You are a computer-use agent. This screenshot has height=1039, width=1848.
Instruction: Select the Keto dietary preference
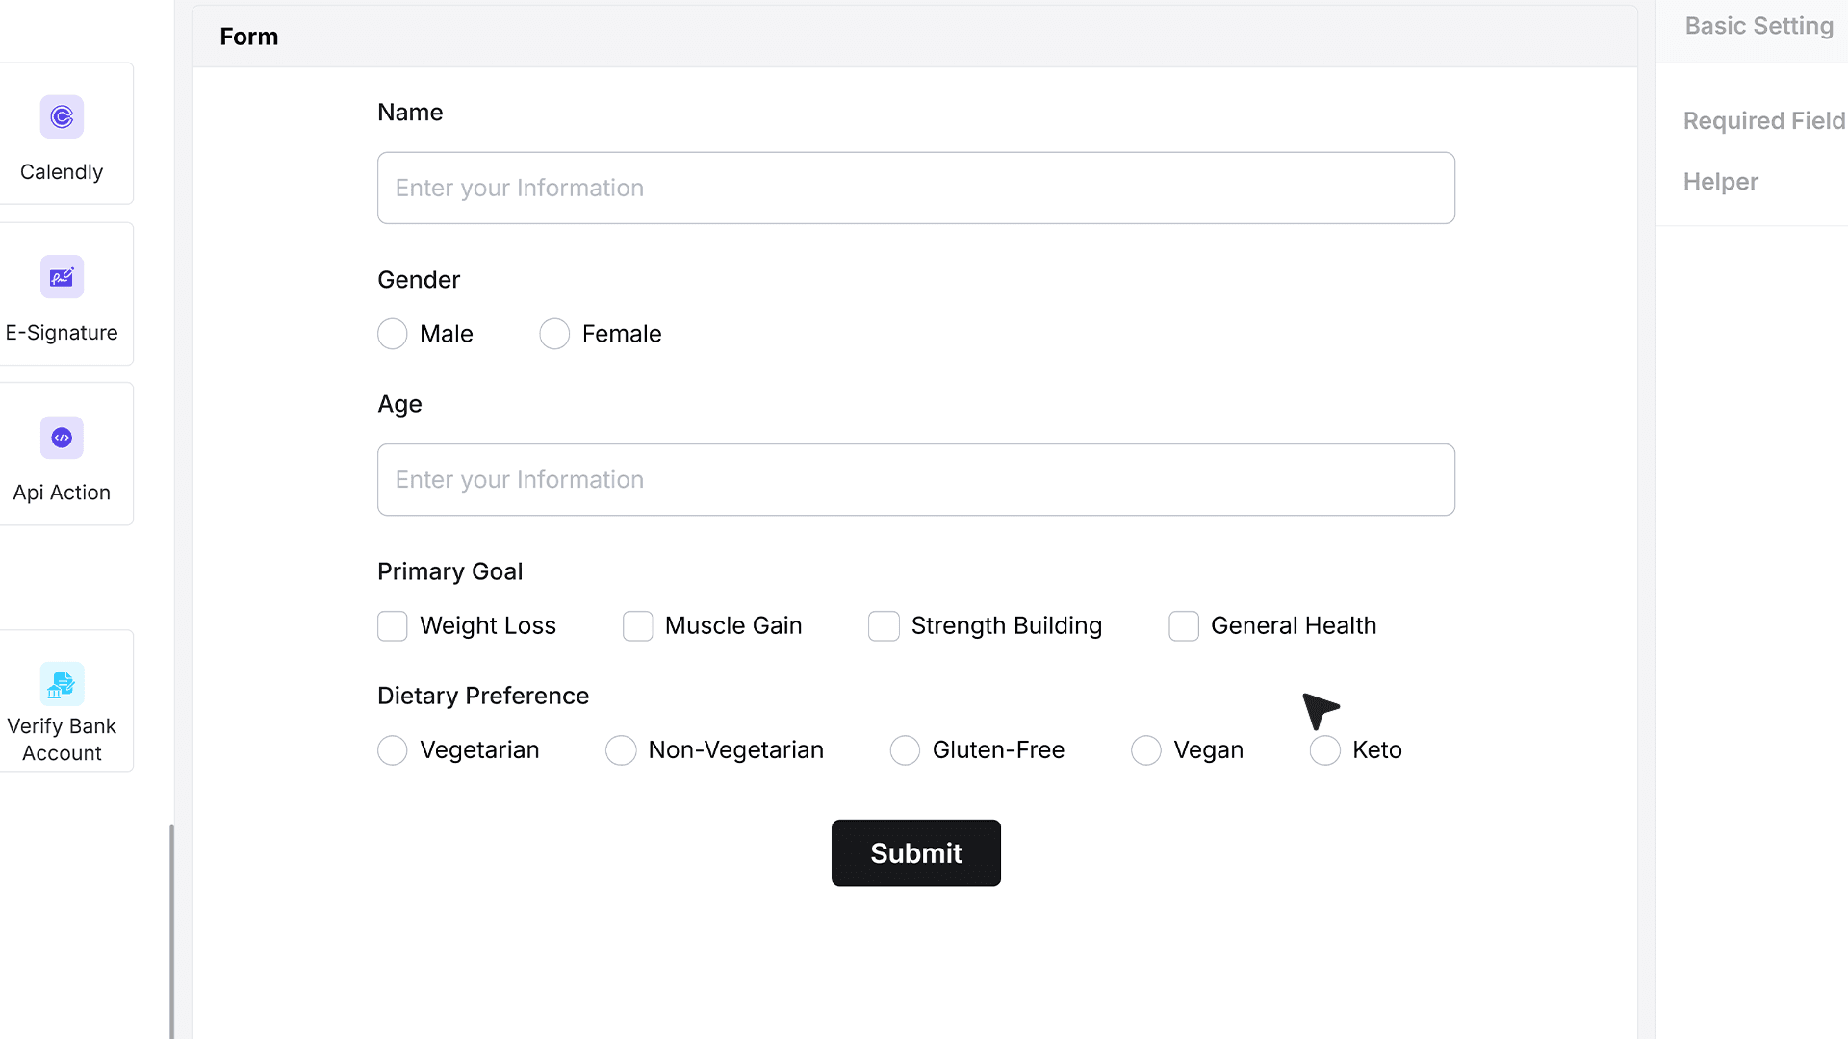tap(1325, 750)
